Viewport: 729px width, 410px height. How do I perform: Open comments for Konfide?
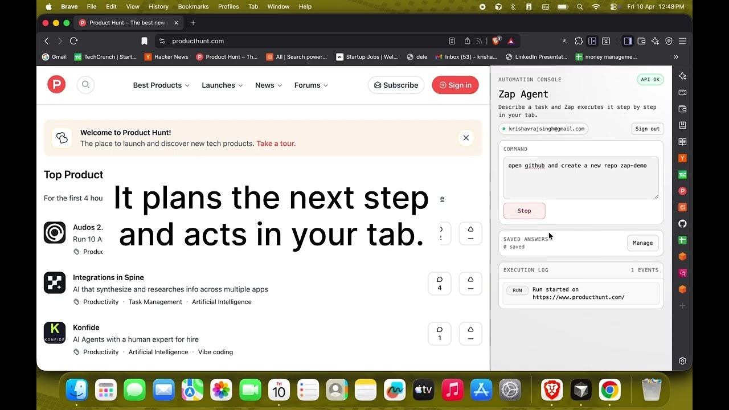[440, 333]
